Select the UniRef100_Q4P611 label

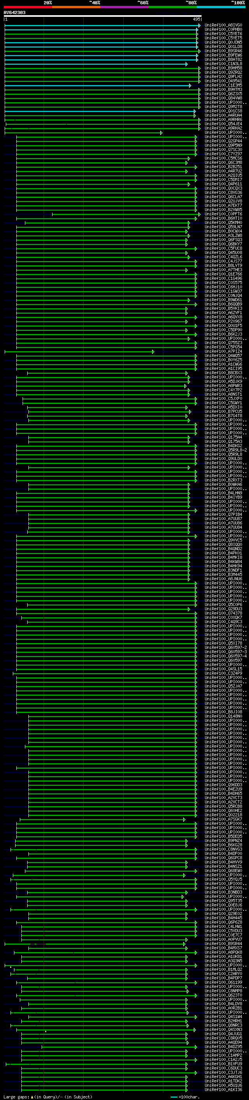223,184
